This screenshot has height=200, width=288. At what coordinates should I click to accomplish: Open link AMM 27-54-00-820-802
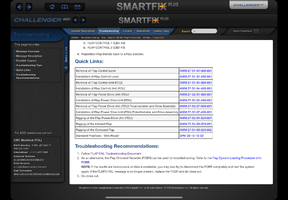[195, 130]
